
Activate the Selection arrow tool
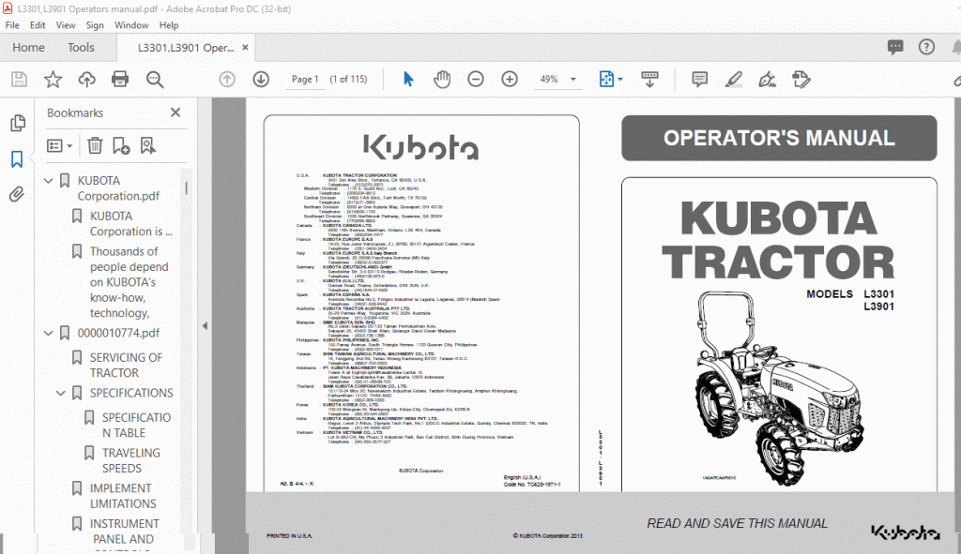pyautogui.click(x=408, y=79)
